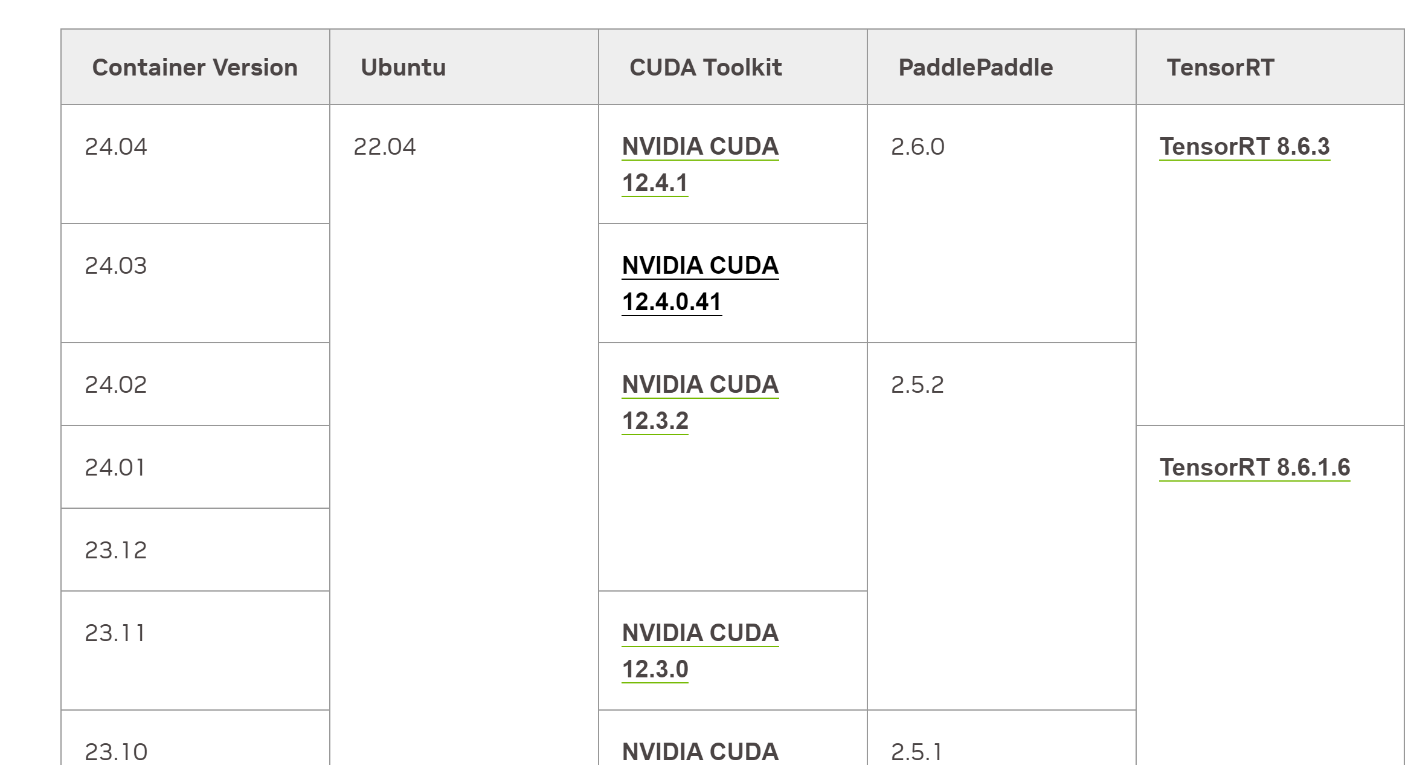The height and width of the screenshot is (765, 1414).
Task: Select the 24.01 container version cell
Action: point(195,467)
